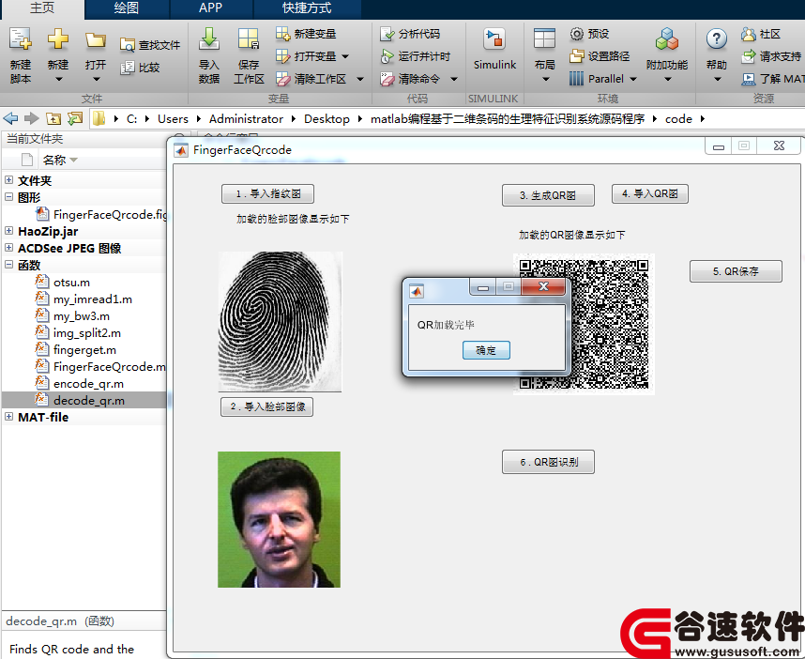Viewport: 805px width, 659px height.
Task: Open the 清除命令 dropdown arrow
Action: [454, 79]
